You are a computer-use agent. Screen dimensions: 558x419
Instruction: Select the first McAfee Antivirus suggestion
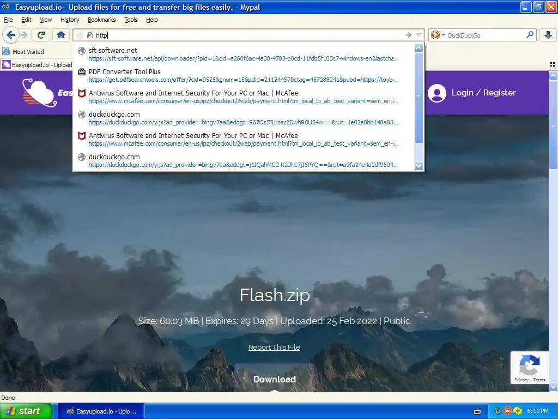click(x=244, y=97)
